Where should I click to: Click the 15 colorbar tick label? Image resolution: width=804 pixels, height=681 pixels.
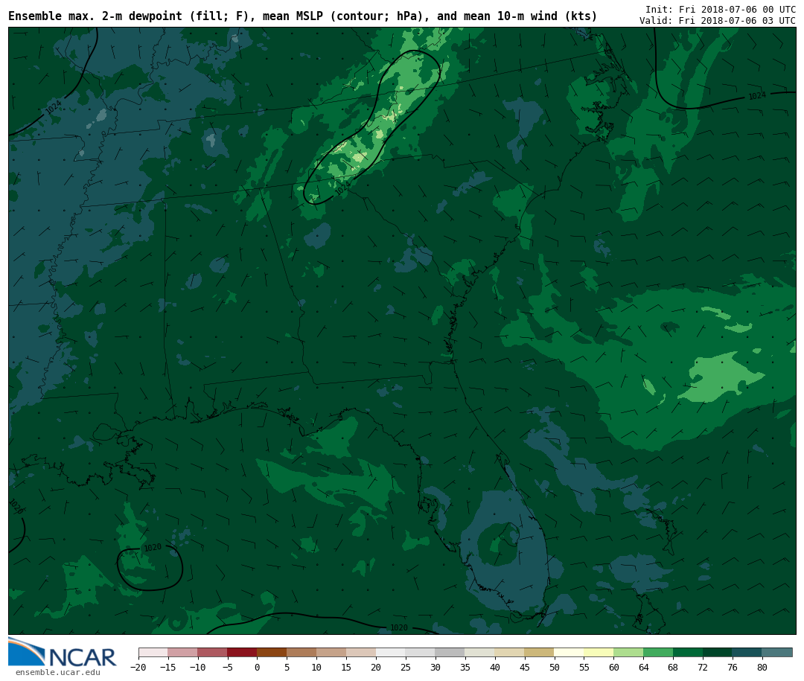[346, 667]
